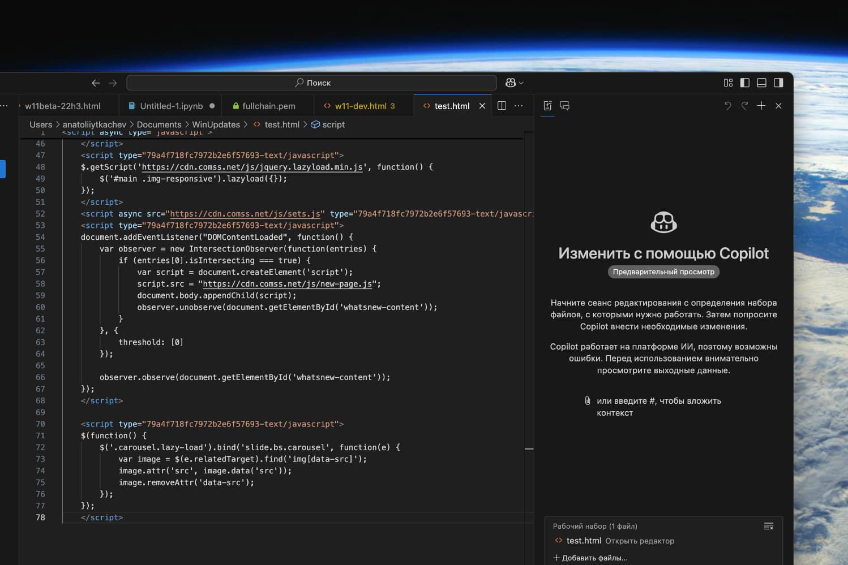The width and height of the screenshot is (848, 565).
Task: Click the paperclip attach context icon
Action: (588, 400)
